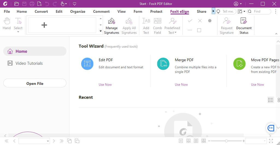Switch to the View tab
This screenshot has height=145, width=280.
pyautogui.click(x=122, y=12)
